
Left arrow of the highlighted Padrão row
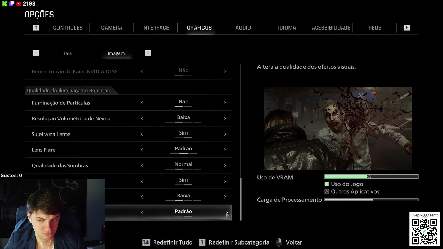(142, 212)
